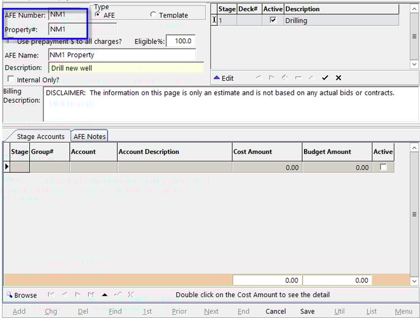Click the Prior button in the bottom bar
Image resolution: width=420 pixels, height=318 pixels.
tap(179, 311)
